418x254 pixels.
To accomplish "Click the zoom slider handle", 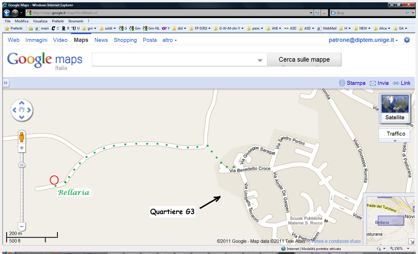I will click(x=22, y=165).
